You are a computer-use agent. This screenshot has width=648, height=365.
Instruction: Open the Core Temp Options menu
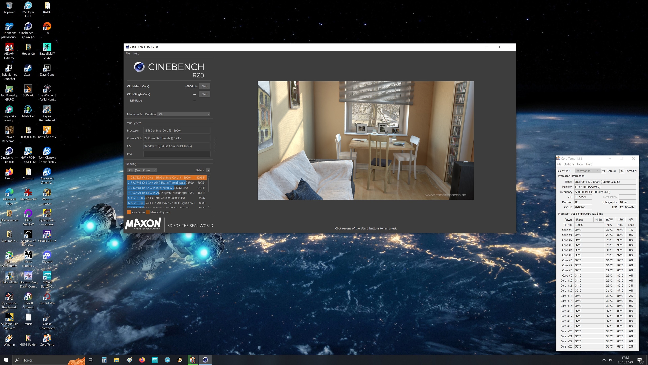point(569,164)
